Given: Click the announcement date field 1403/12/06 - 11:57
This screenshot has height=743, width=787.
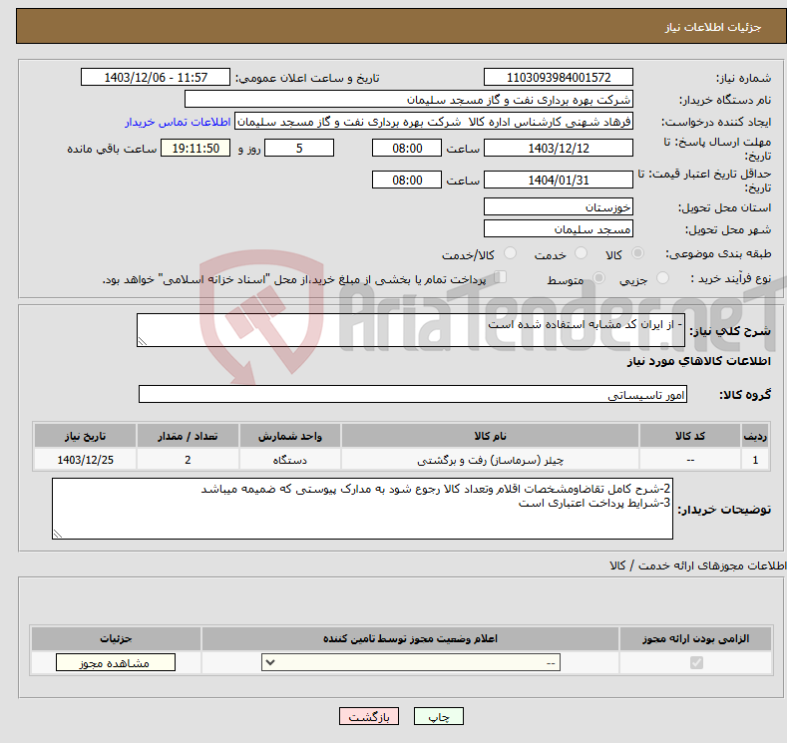Looking at the screenshot, I should (155, 77).
